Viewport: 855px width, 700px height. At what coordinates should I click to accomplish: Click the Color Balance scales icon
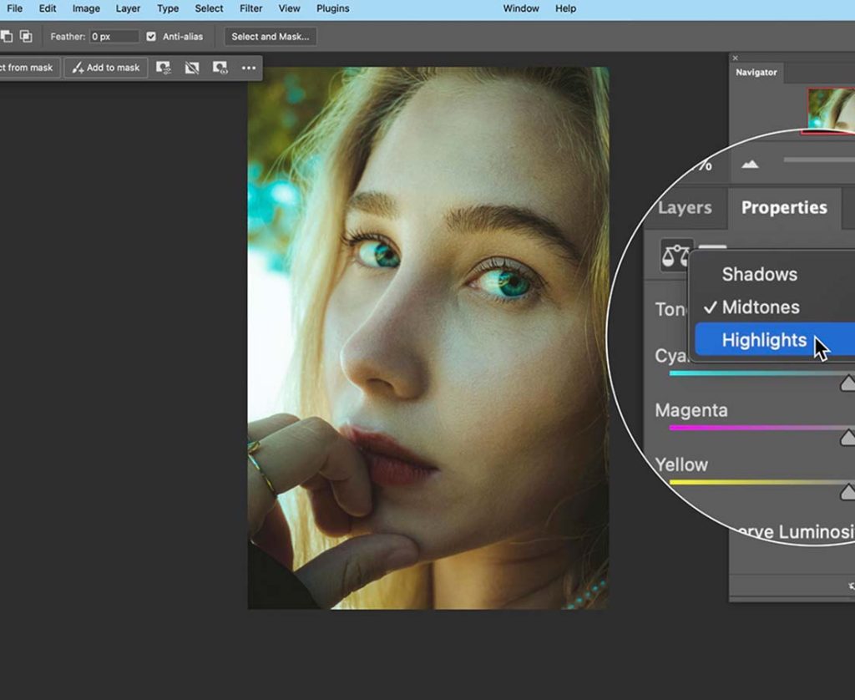[x=675, y=254]
